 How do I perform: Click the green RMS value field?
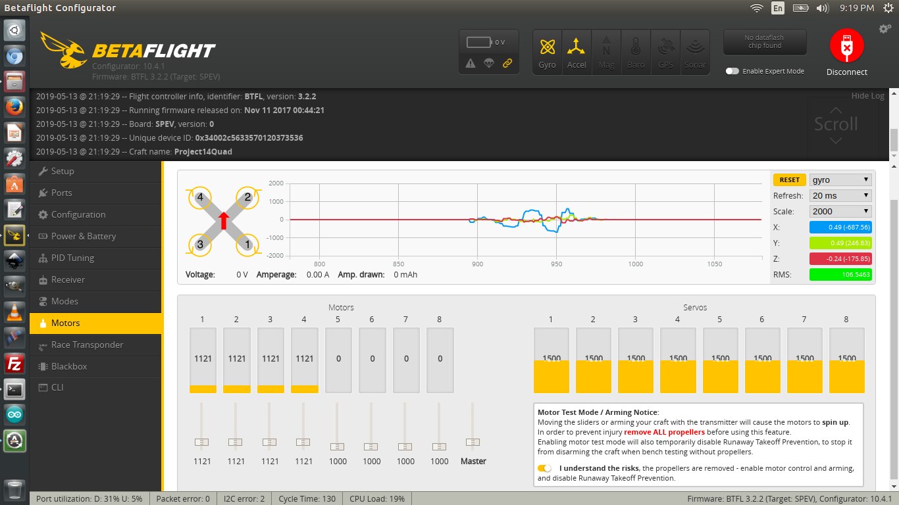point(840,274)
